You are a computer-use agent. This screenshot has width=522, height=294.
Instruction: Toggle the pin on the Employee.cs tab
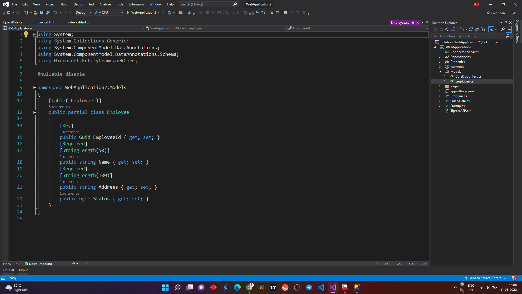point(413,23)
